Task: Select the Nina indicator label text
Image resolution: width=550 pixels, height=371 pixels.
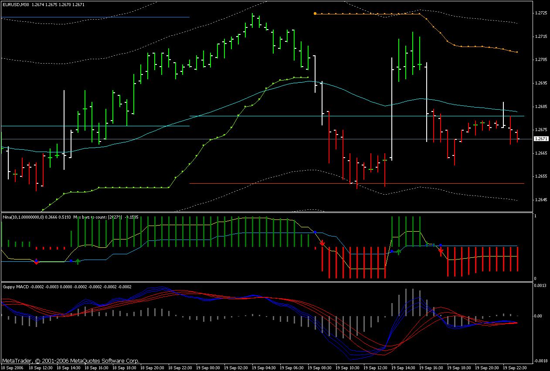Action: pyautogui.click(x=66, y=216)
